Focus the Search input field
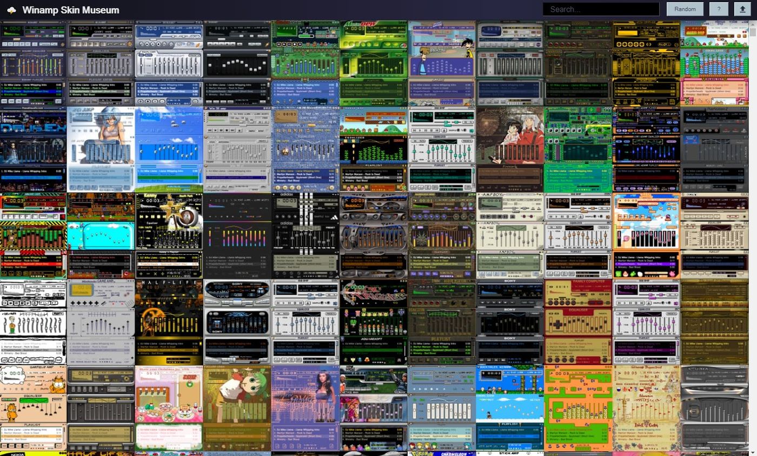This screenshot has width=757, height=456. tap(601, 9)
